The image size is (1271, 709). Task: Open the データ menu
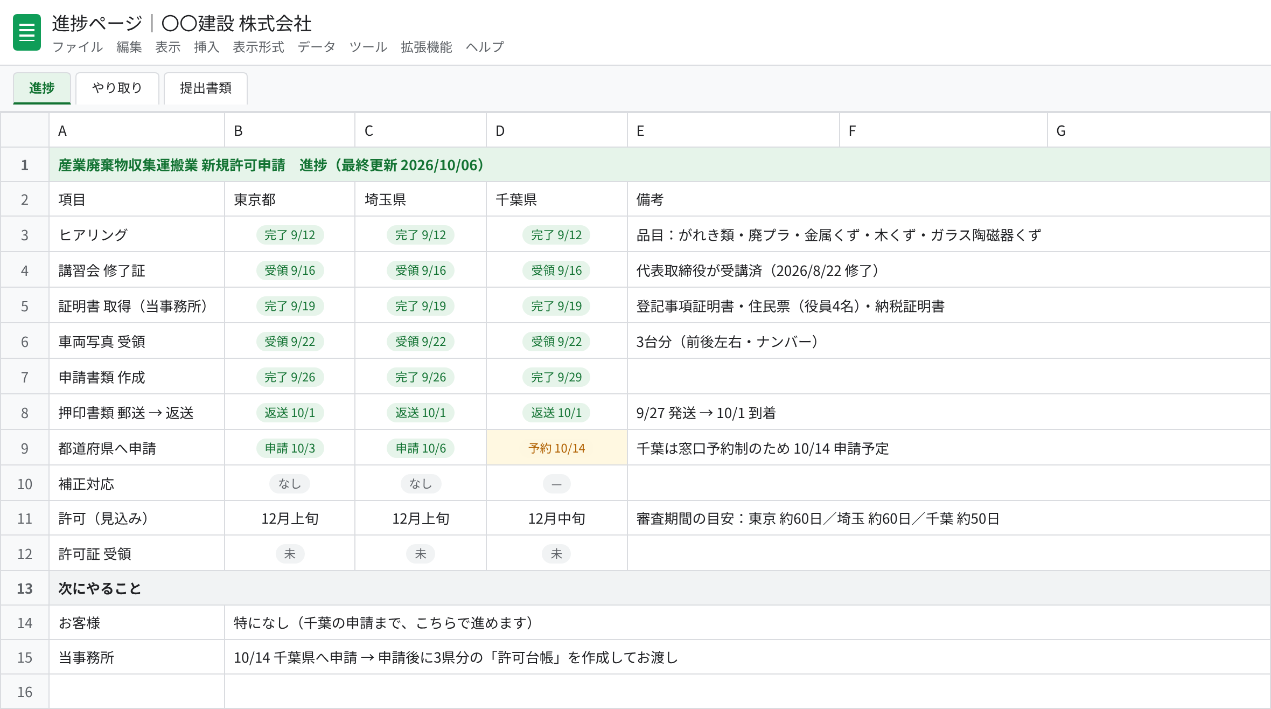pos(317,47)
